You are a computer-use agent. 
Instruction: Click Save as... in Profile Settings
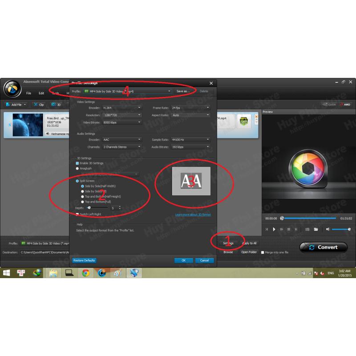[x=183, y=91]
